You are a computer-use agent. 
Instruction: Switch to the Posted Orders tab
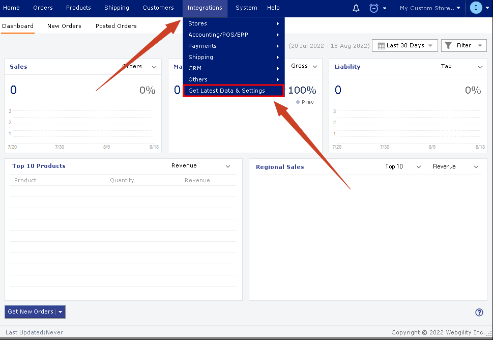click(116, 26)
